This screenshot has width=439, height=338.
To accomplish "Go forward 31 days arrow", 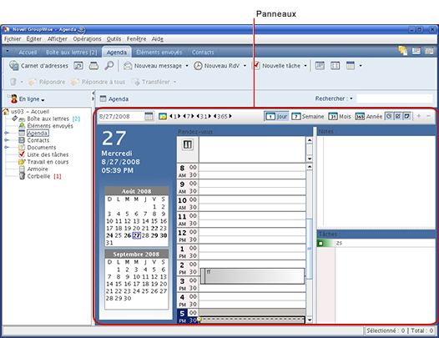I will [209, 116].
